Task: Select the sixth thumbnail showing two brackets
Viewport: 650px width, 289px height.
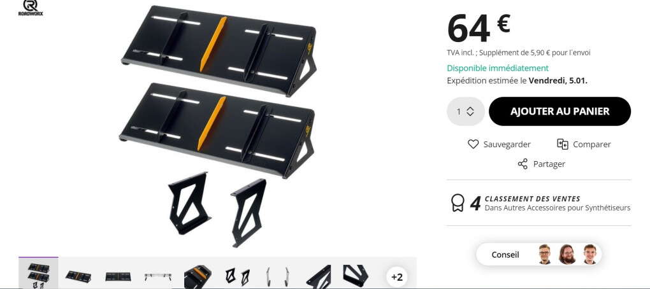Action: coord(237,276)
